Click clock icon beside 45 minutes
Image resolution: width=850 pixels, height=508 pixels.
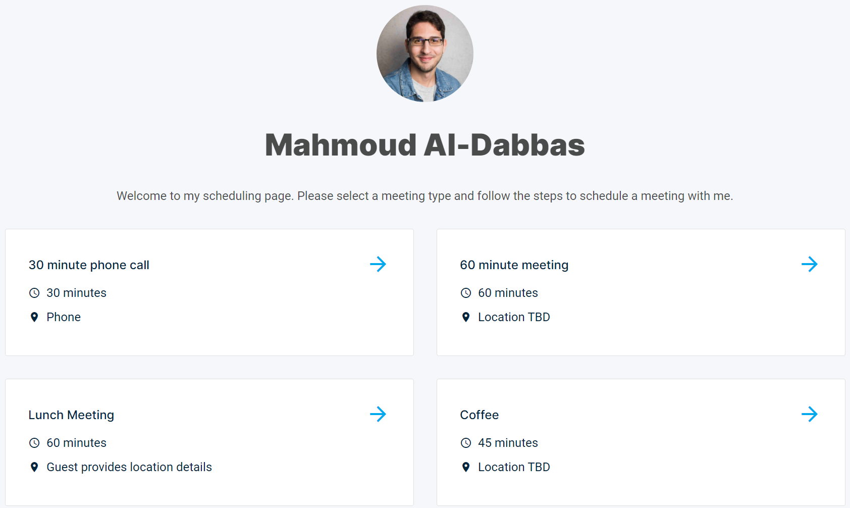(466, 443)
